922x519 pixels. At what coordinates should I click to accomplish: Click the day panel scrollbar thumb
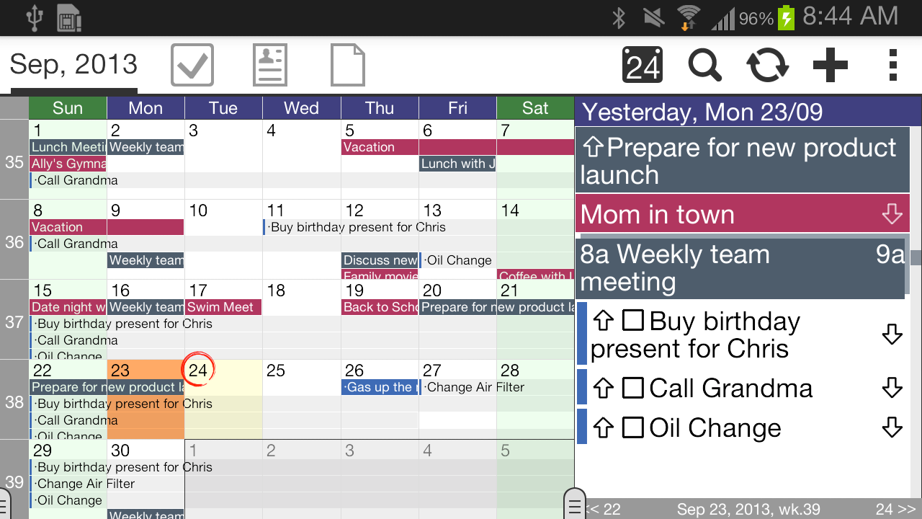[916, 257]
